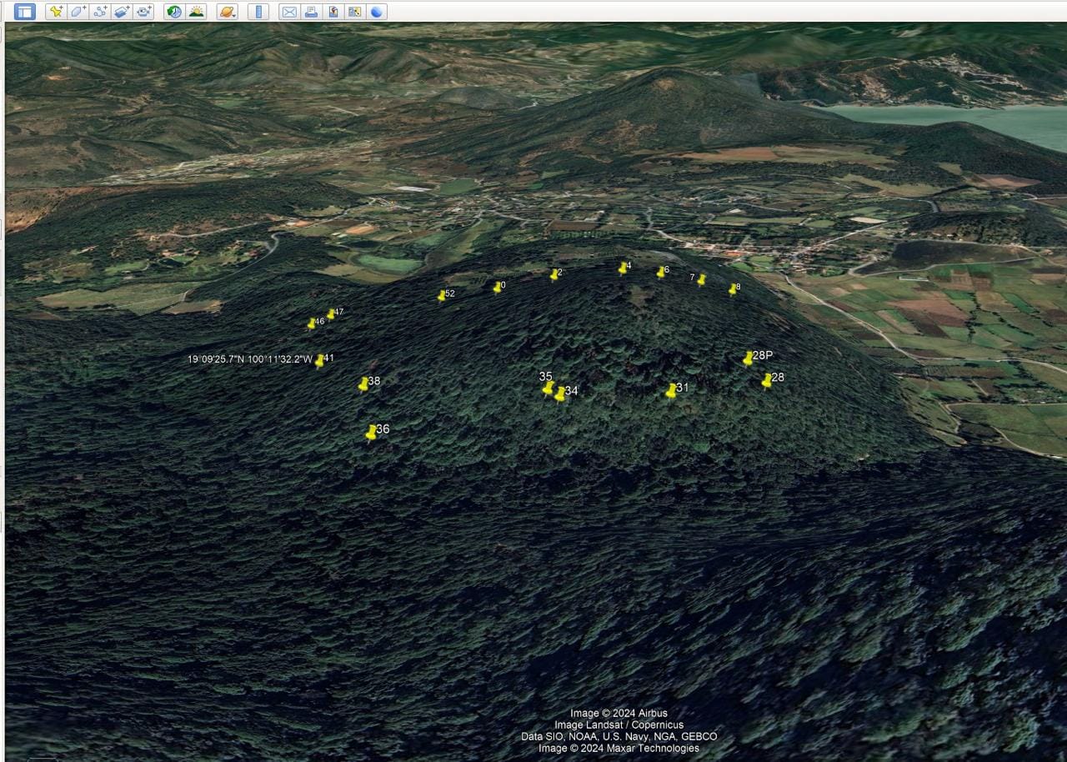
Task: Select the Add Polygon tool
Action: click(x=78, y=12)
